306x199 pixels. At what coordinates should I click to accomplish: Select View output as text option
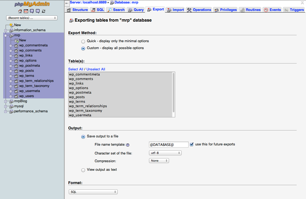pyautogui.click(x=83, y=170)
